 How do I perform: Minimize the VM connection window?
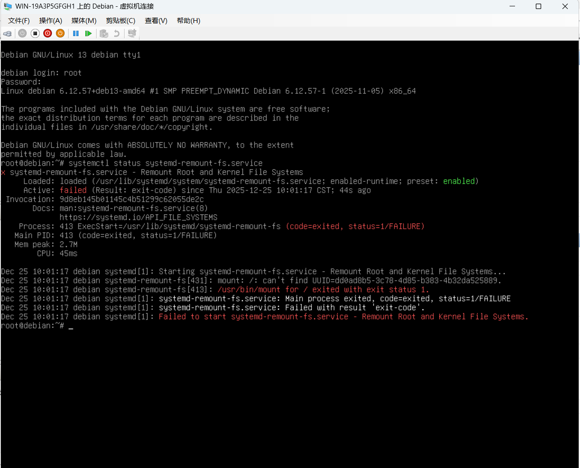(512, 6)
